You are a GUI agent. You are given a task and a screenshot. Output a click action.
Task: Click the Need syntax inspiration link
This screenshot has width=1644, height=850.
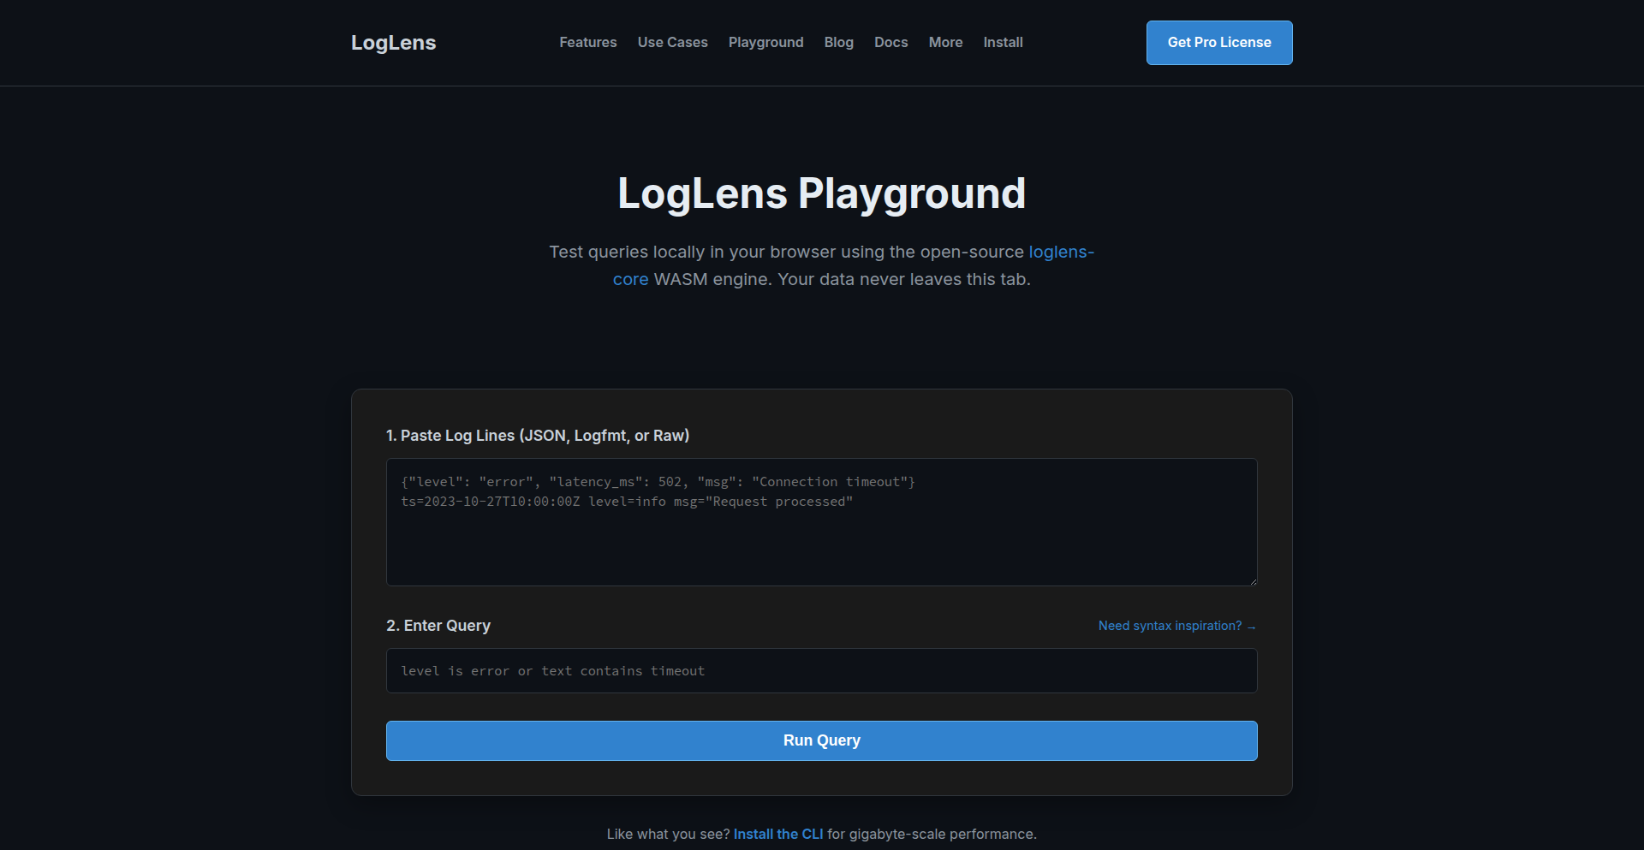coord(1169,626)
